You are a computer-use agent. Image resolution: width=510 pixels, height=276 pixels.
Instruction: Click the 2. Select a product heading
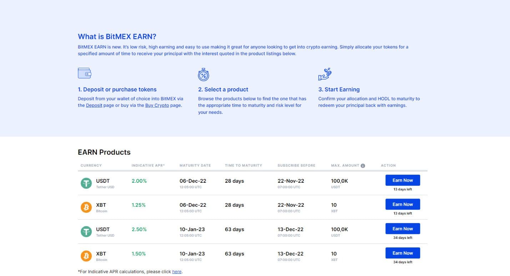click(223, 90)
